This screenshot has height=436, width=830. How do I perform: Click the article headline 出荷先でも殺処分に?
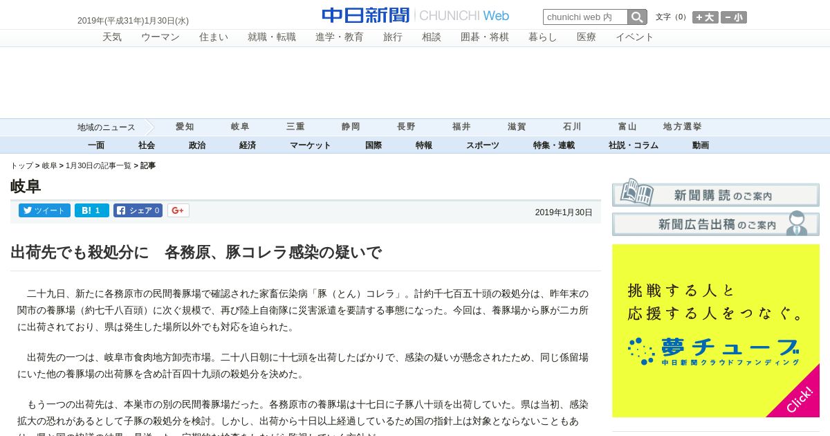(x=196, y=253)
